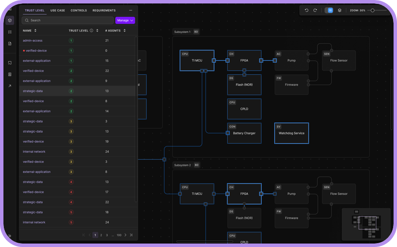Undo the last diagram action
The image size is (397, 247).
(306, 10)
